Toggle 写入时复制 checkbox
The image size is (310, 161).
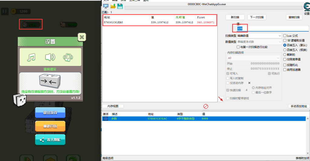click(x=228, y=78)
